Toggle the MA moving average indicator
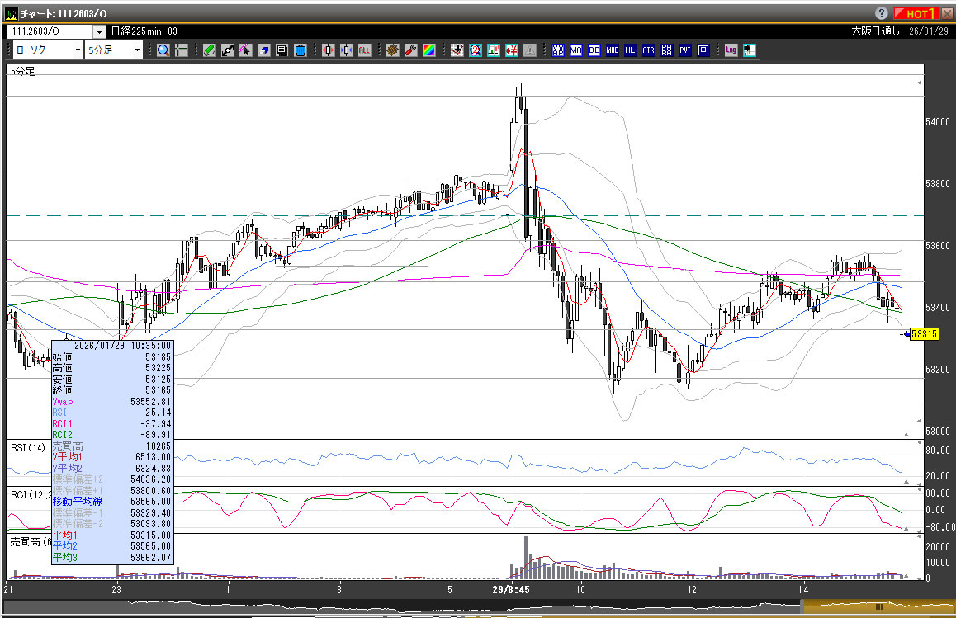This screenshot has height=618, width=956. [x=576, y=50]
